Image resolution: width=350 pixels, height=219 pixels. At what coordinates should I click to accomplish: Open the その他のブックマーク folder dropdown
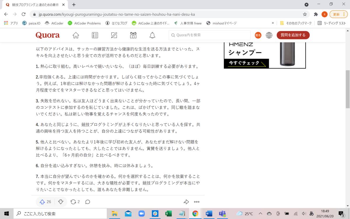297,23
